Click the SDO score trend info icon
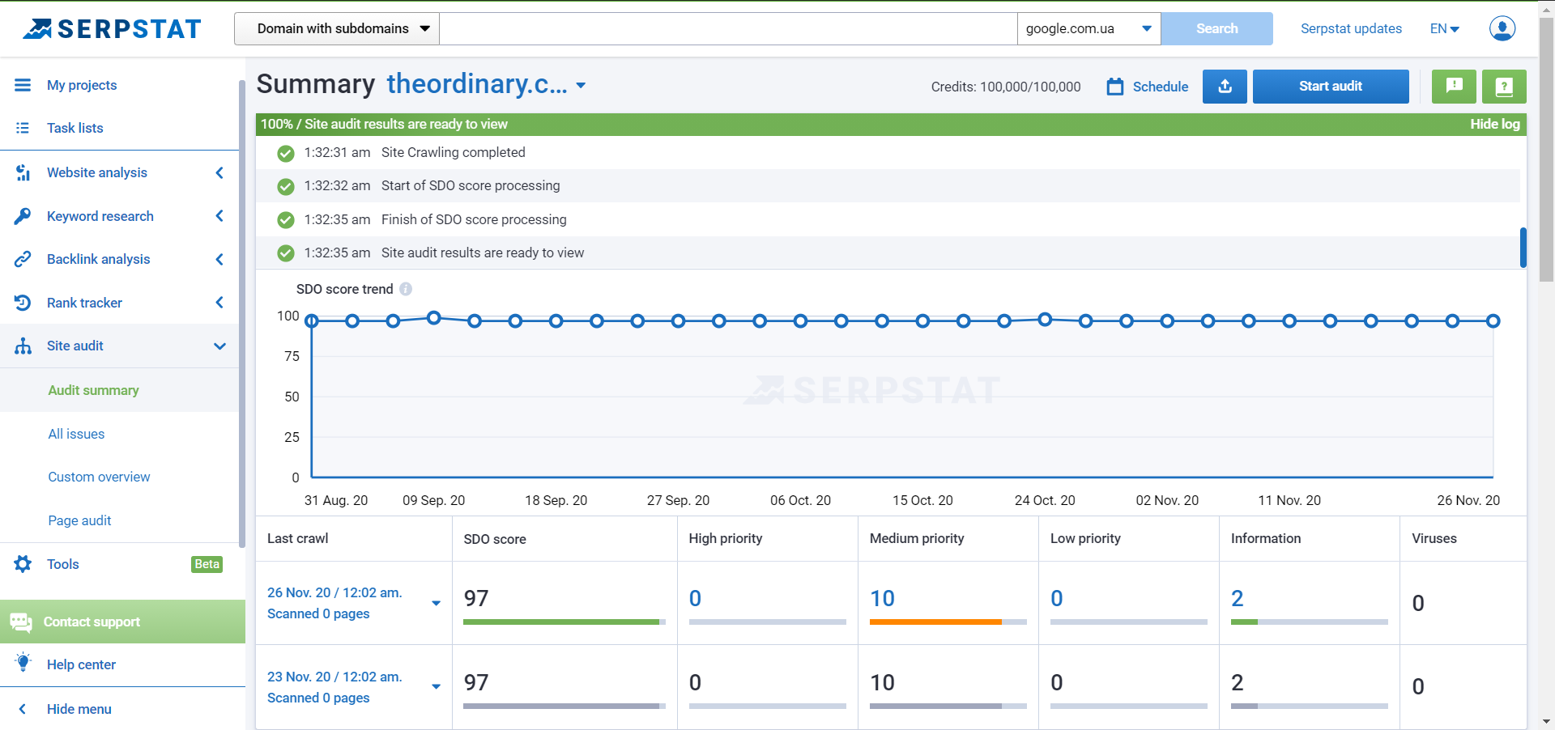 point(406,289)
